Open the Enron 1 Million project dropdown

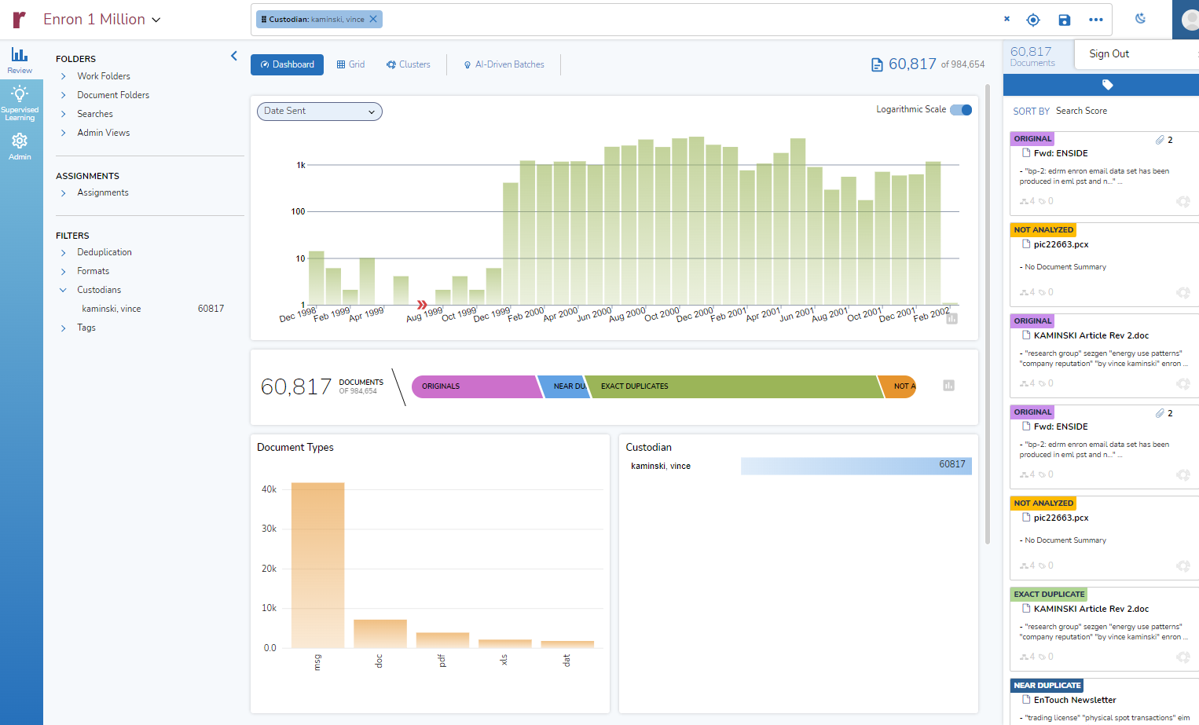pos(102,20)
